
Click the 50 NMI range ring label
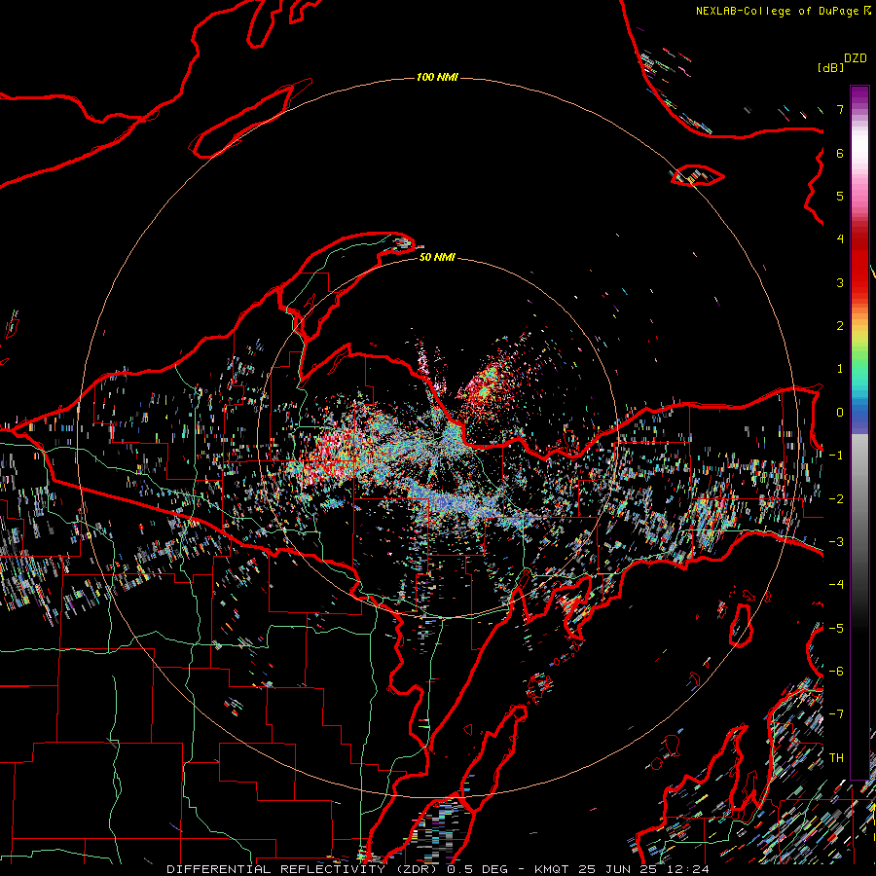coord(437,257)
